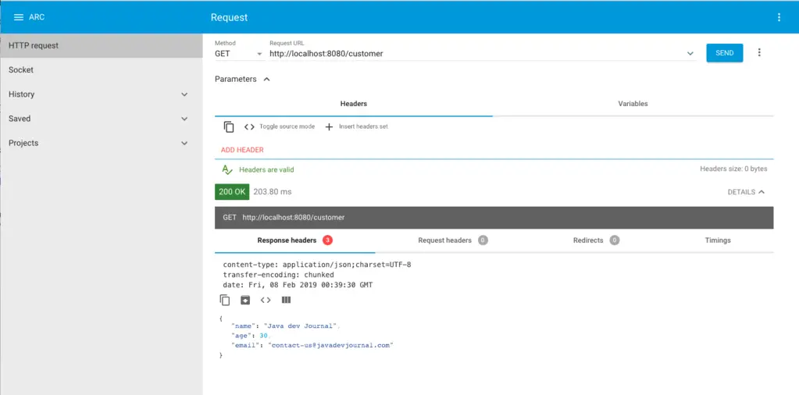The width and height of the screenshot is (799, 395).
Task: Click the Headers are valid checkmark icon
Action: point(227,169)
